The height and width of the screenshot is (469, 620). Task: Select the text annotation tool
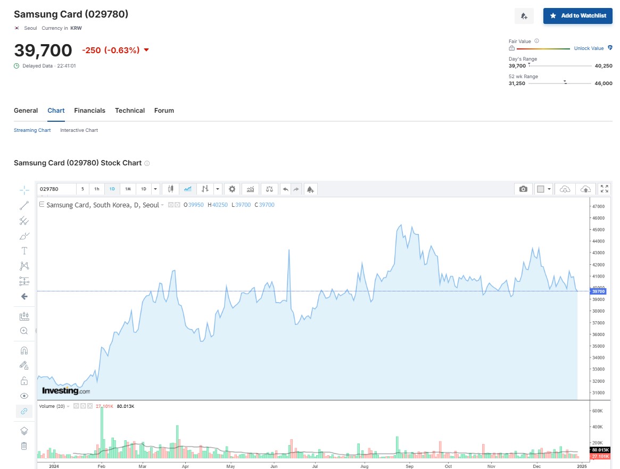coord(24,251)
